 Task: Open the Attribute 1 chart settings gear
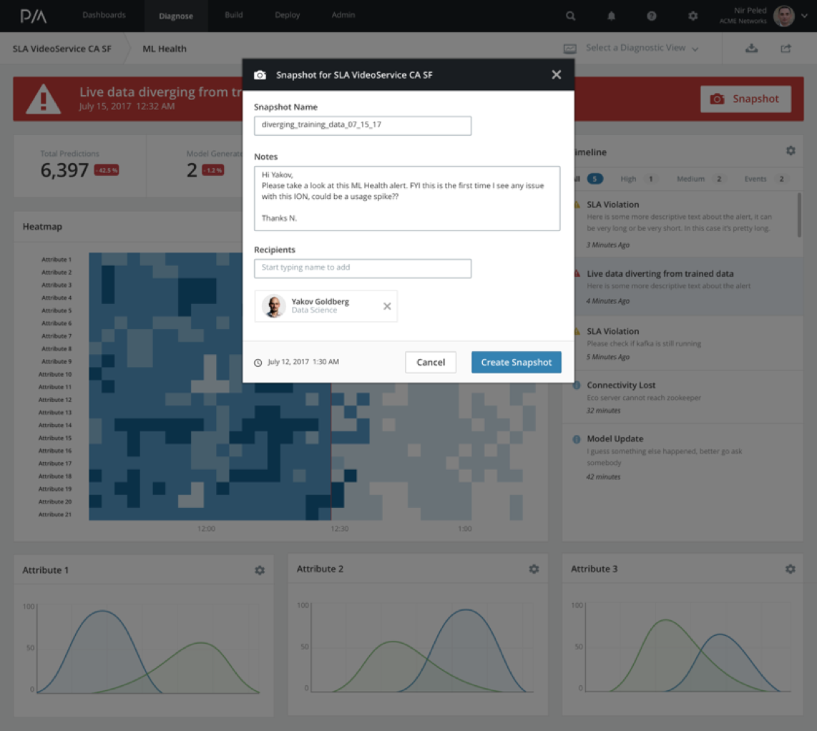click(x=260, y=570)
